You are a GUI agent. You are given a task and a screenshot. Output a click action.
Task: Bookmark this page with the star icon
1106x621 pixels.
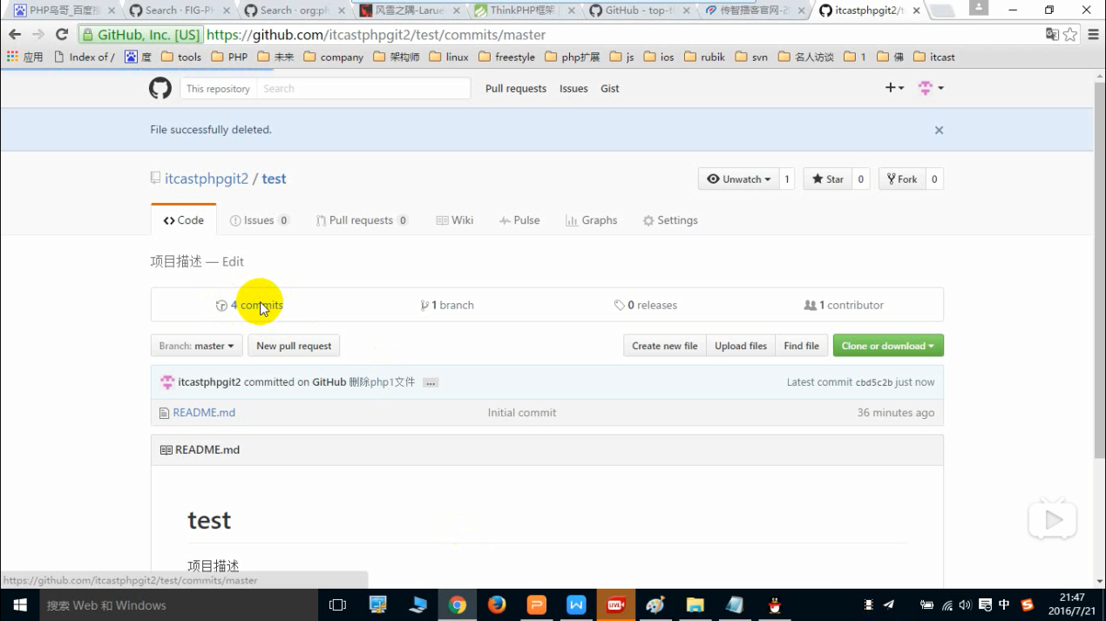click(x=1070, y=35)
